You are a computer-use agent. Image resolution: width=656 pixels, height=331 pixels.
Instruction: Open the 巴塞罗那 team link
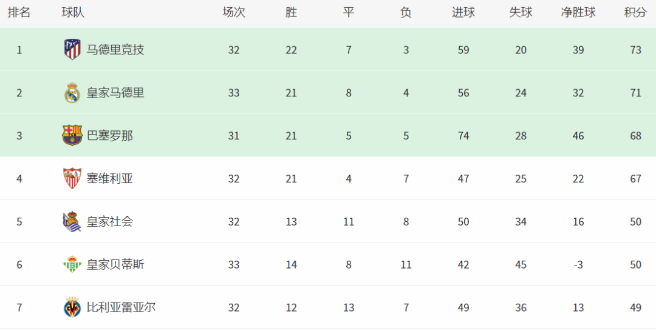click(x=109, y=136)
